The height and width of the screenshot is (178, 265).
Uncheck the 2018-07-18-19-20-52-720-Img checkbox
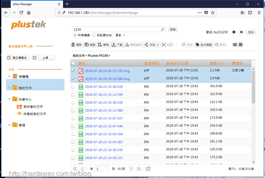tap(73, 71)
